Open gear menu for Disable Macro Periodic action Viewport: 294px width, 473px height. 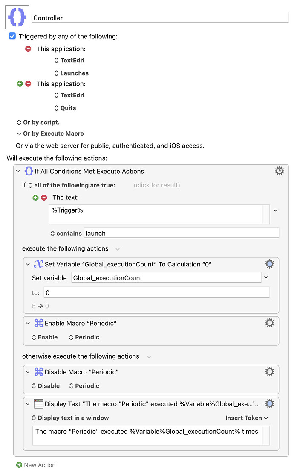[269, 372]
